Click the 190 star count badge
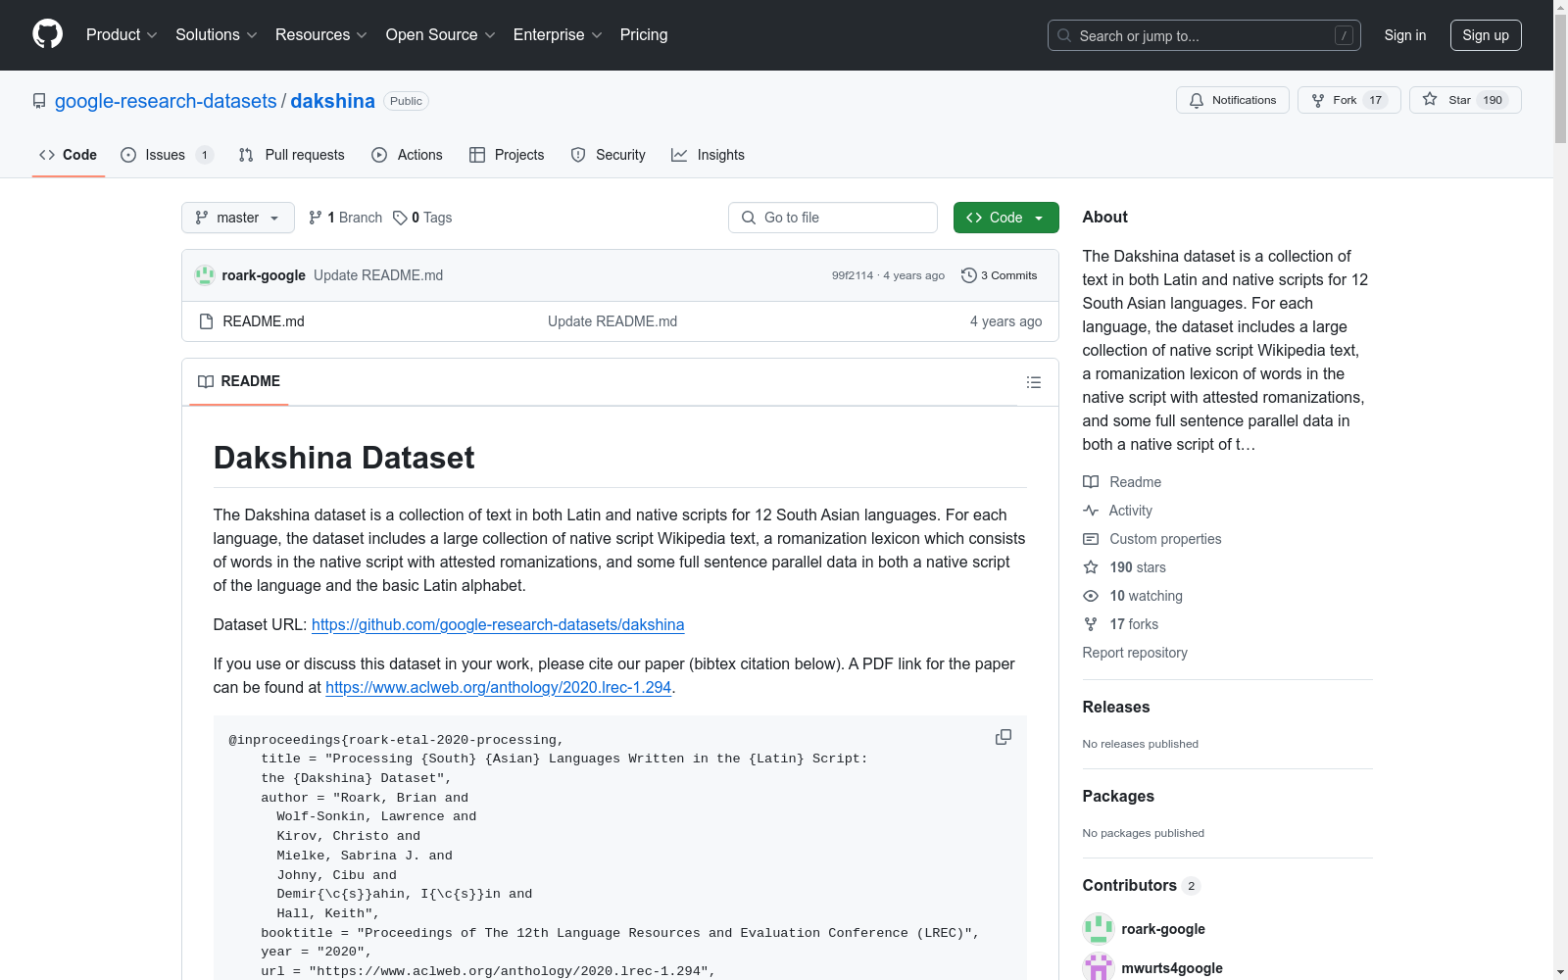This screenshot has width=1568, height=980. pos(1493,100)
